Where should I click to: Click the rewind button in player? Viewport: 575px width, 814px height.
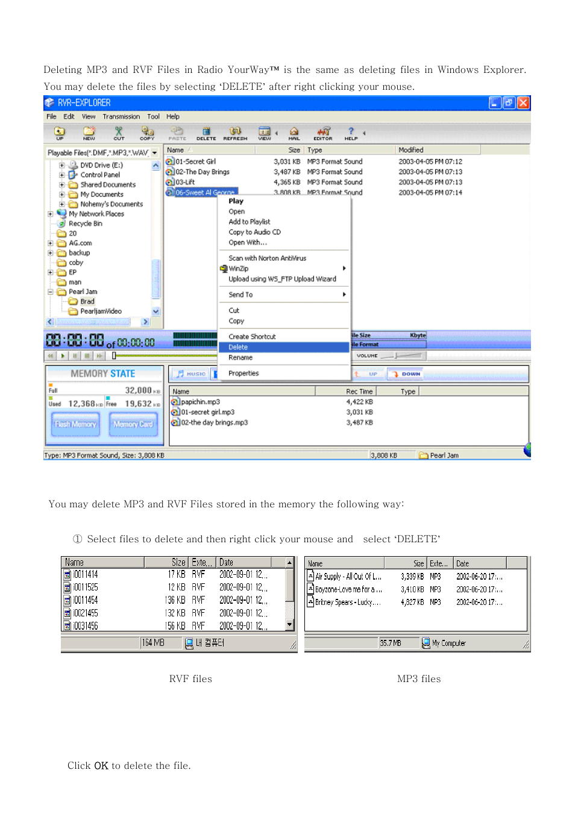click(51, 356)
